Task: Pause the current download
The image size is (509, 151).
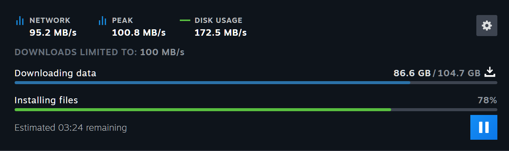Action: pyautogui.click(x=484, y=127)
